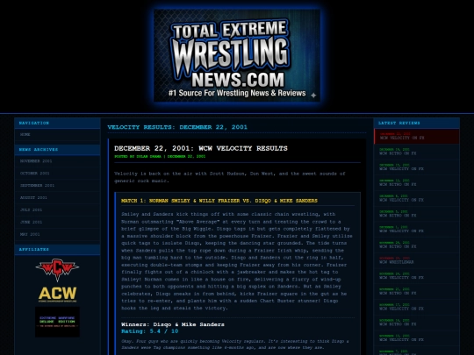Open the October 2001 news archive

[57, 174]
